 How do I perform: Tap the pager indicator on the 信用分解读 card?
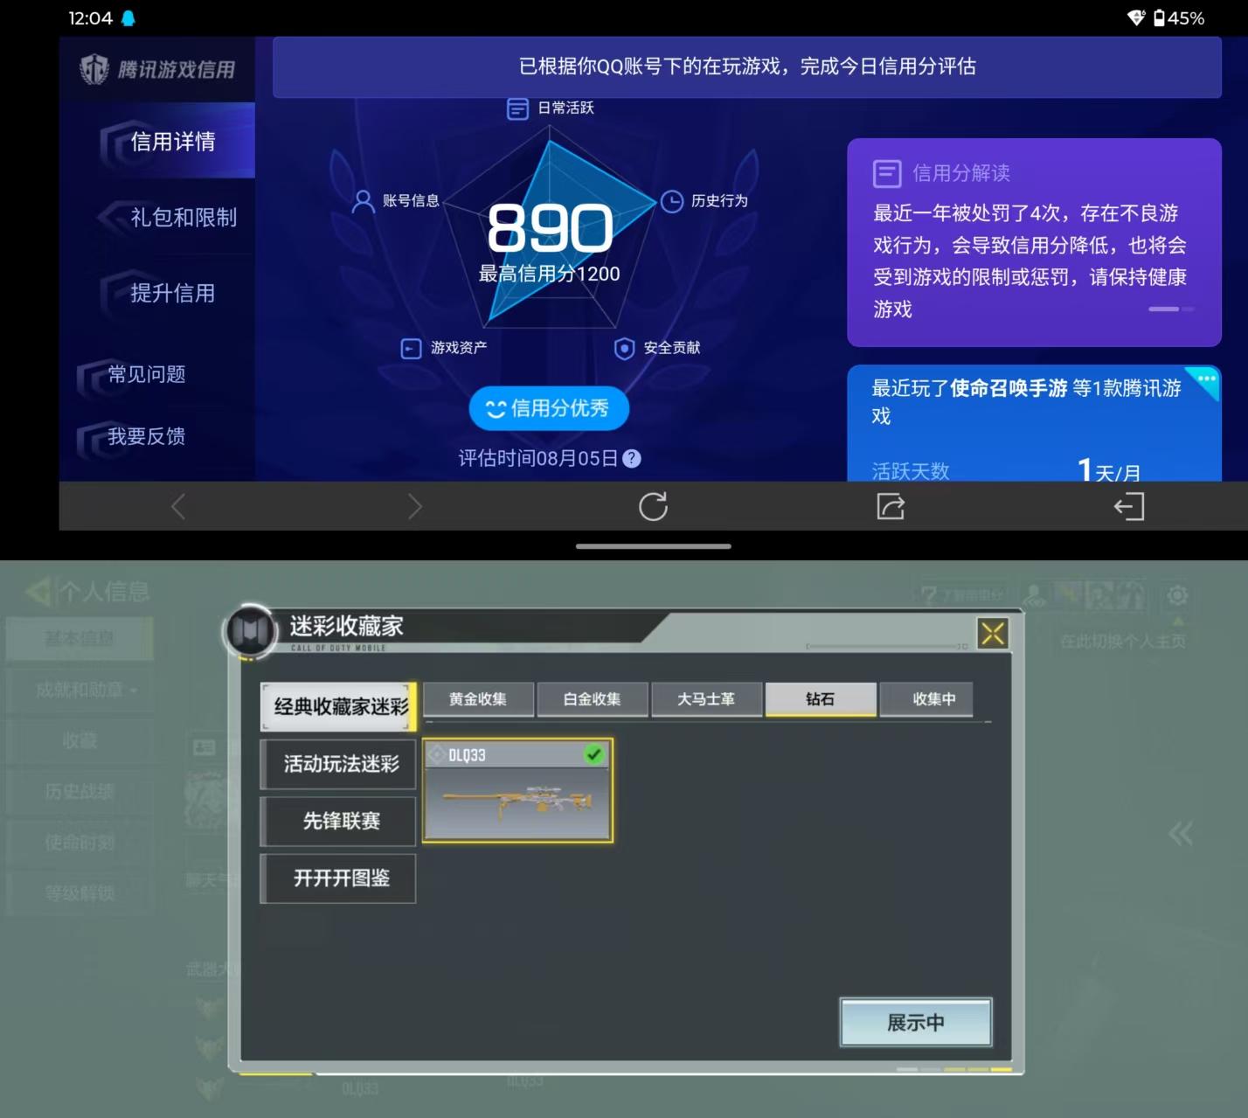click(1171, 309)
